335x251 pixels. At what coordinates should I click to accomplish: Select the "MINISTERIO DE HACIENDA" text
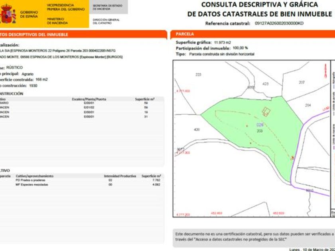coord(57,21)
